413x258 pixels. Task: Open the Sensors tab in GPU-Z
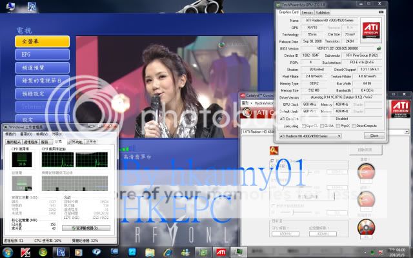coord(307,12)
